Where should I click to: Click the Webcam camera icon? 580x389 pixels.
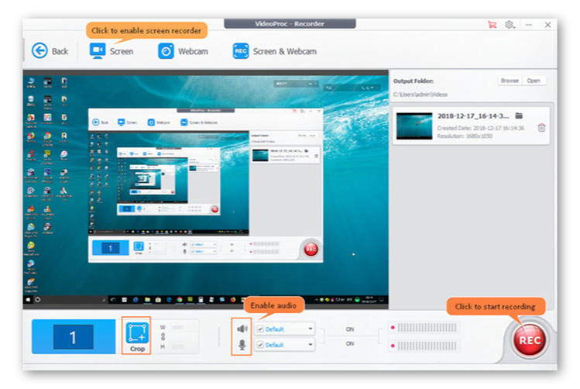[166, 51]
